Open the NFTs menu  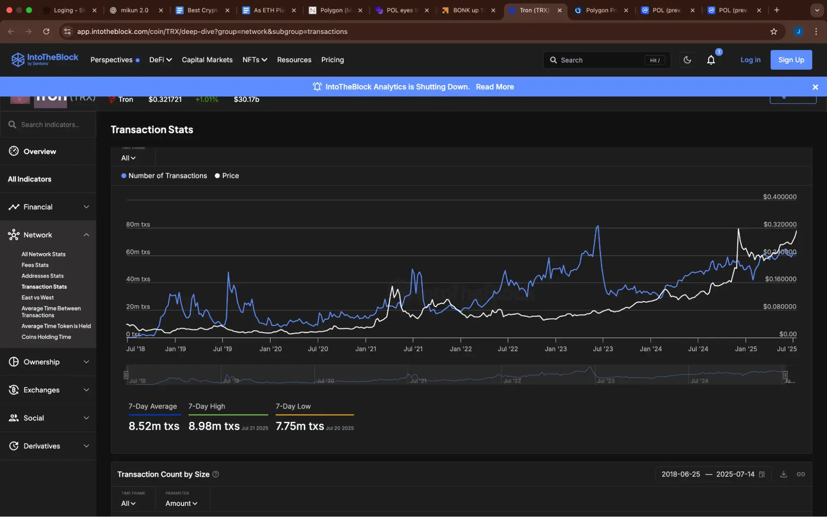[x=255, y=60]
